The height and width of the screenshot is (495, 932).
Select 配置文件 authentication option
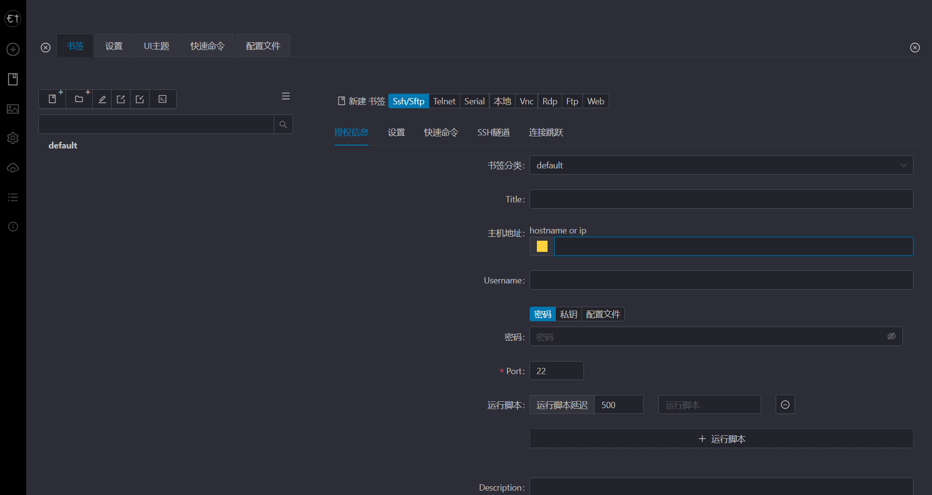(x=603, y=314)
